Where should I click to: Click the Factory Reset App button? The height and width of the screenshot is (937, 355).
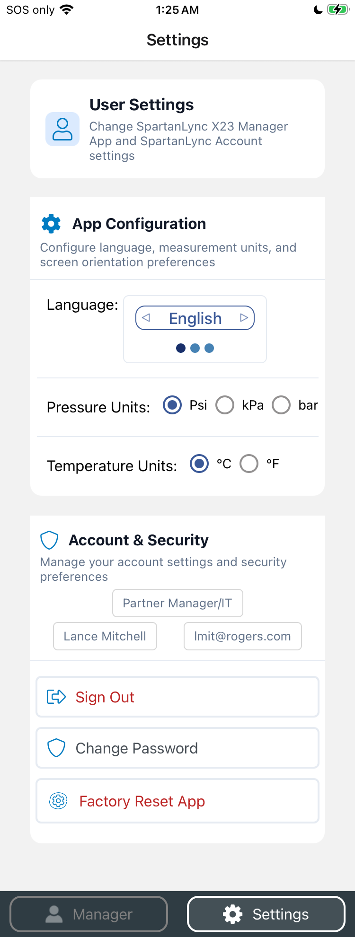(177, 801)
